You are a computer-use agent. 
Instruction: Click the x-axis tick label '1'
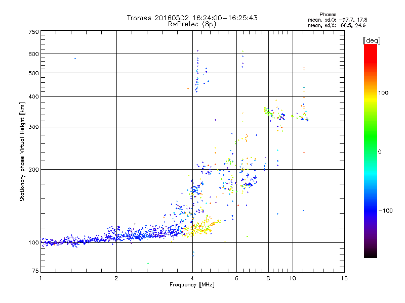click(40, 278)
